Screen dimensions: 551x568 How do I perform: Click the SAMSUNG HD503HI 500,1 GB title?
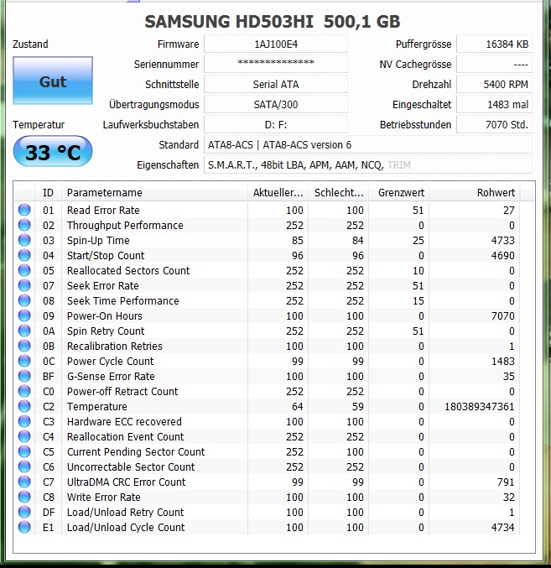[273, 22]
